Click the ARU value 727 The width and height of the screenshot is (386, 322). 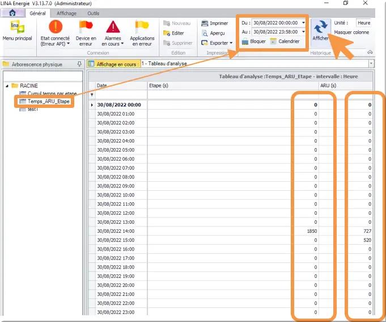tap(367, 231)
